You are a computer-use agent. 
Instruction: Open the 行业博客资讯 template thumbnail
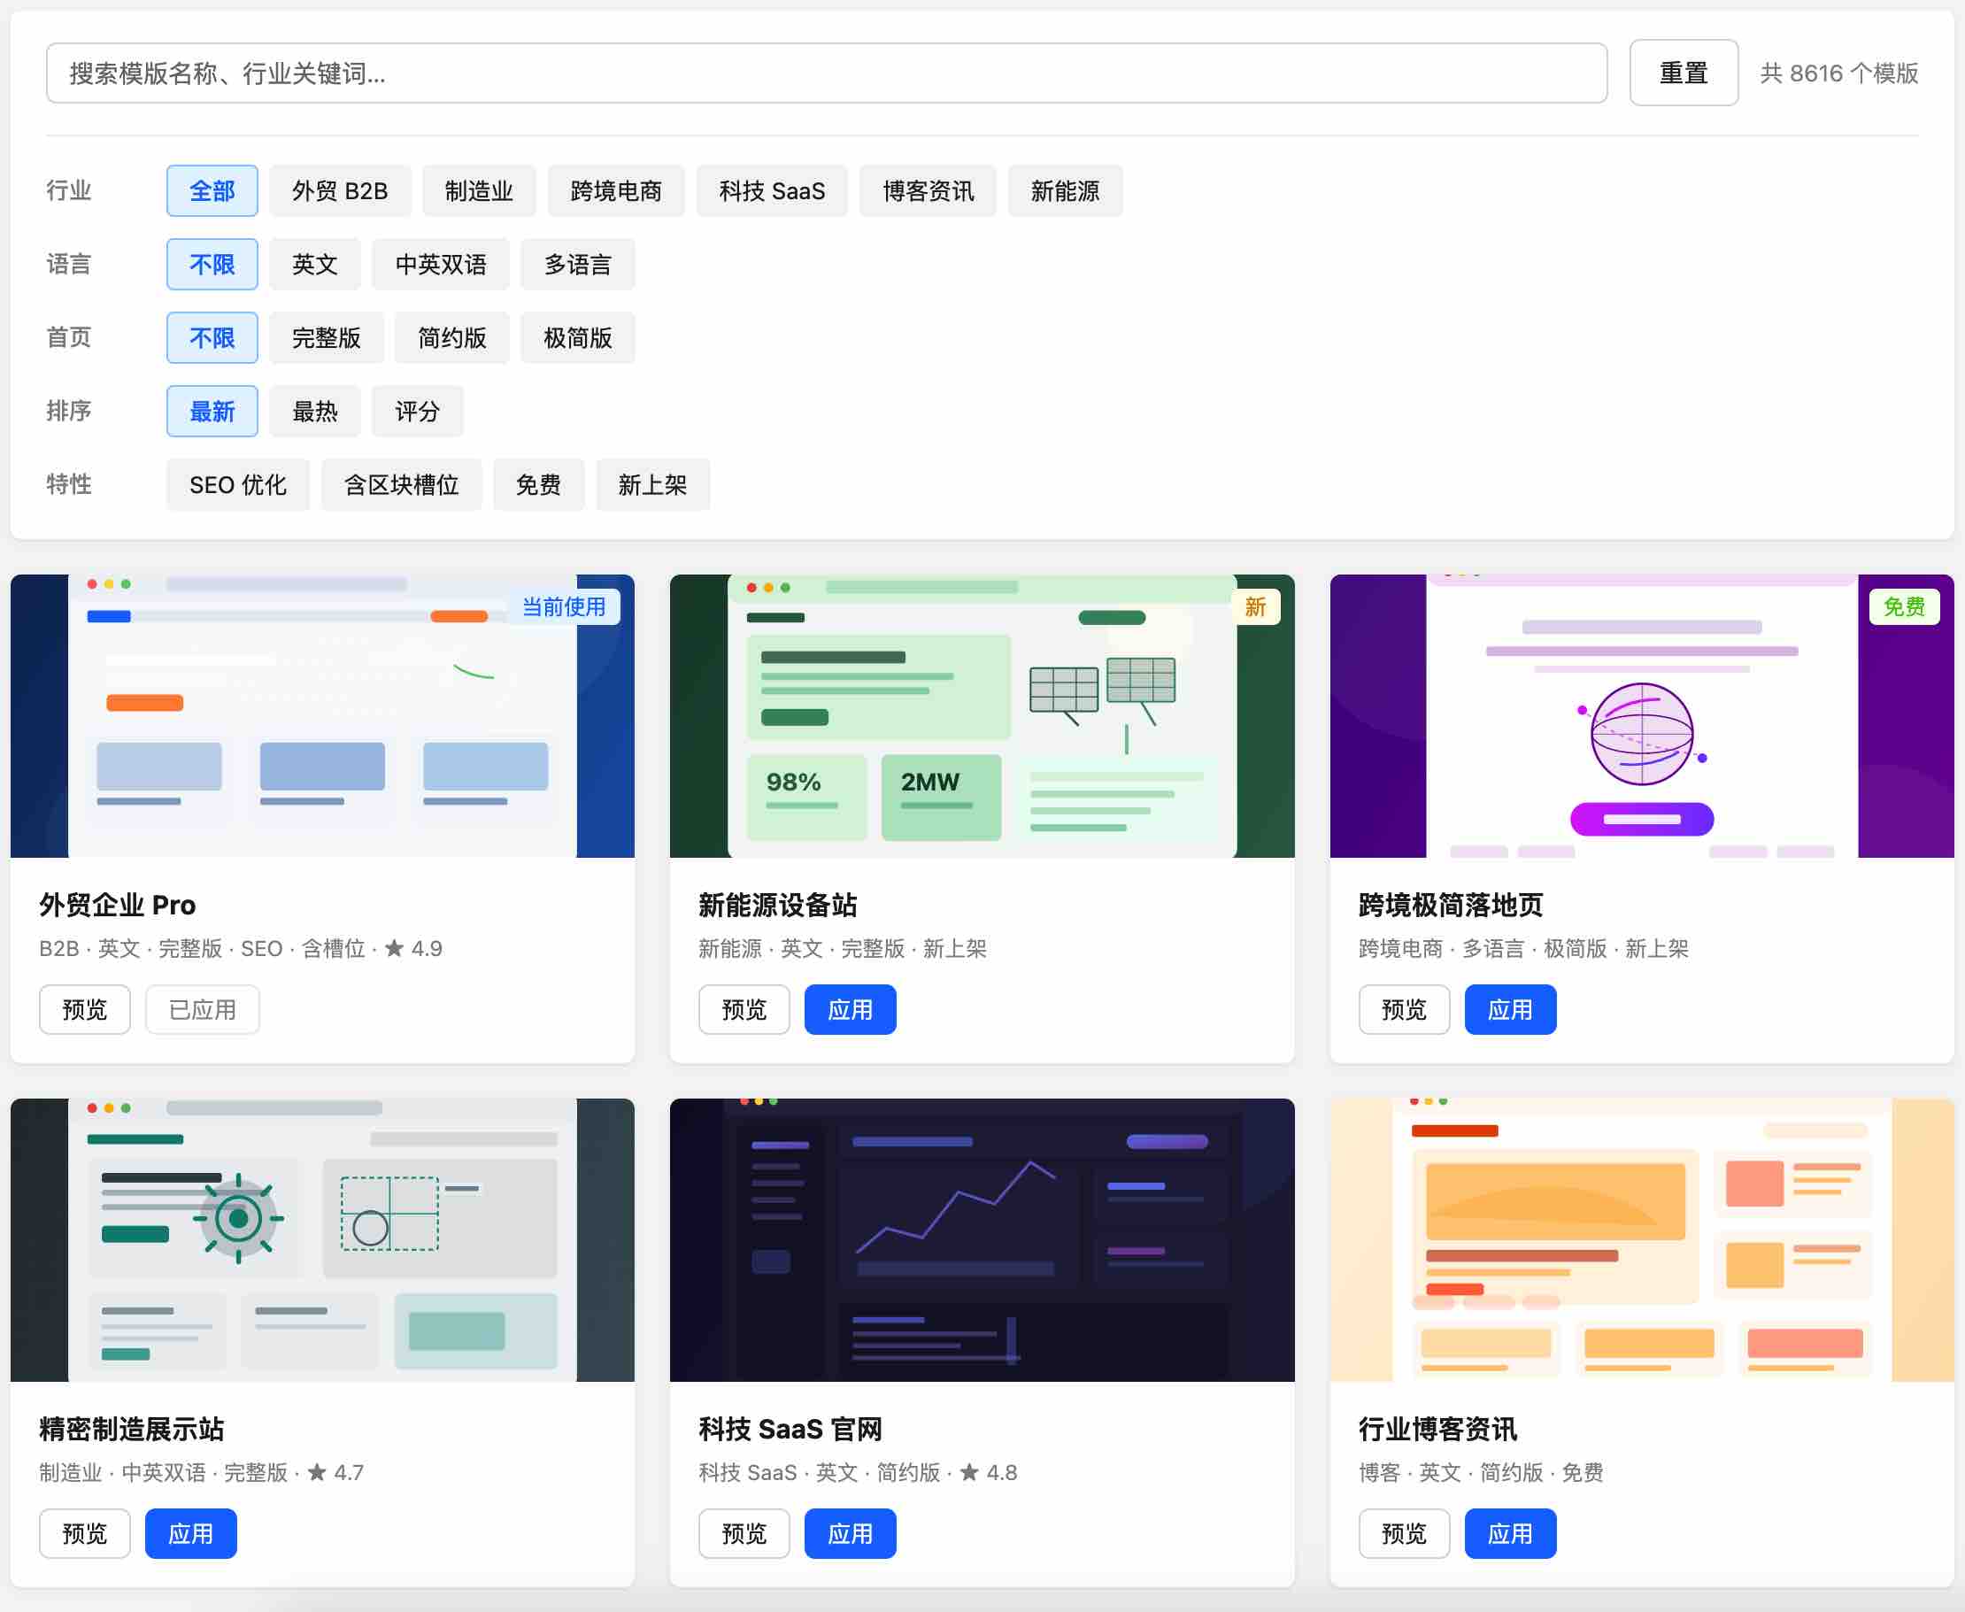pos(1642,1239)
